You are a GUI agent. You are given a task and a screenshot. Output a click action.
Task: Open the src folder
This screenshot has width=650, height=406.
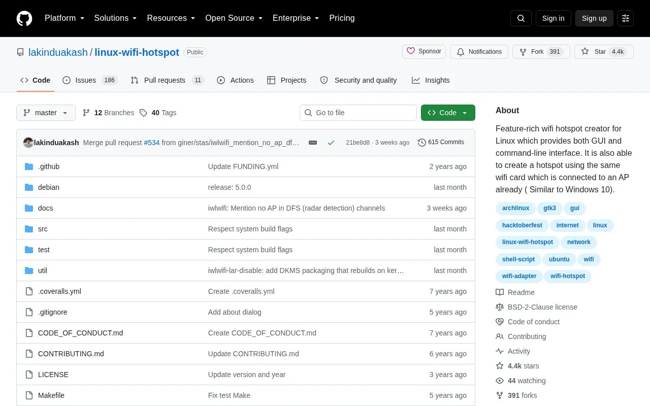pyautogui.click(x=43, y=229)
